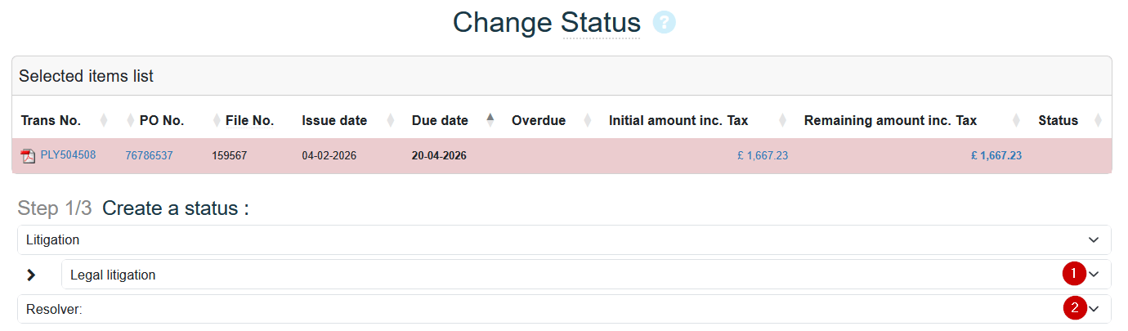Sort by Trans No. column arrows
The width and height of the screenshot is (1128, 331).
pyautogui.click(x=104, y=121)
